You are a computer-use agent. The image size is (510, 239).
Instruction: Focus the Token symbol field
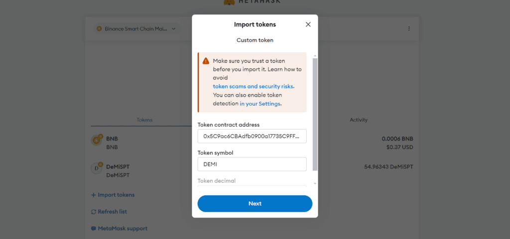coord(252,164)
